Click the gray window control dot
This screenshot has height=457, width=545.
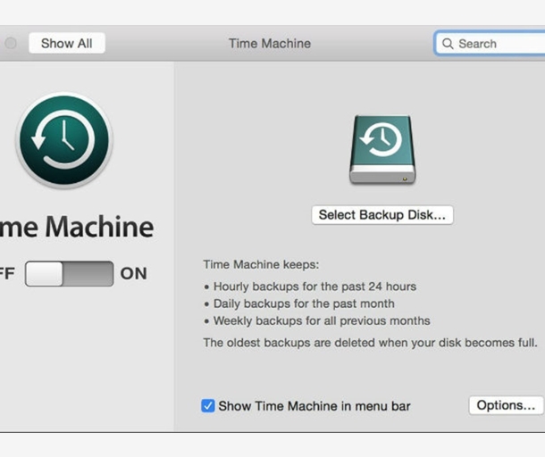tap(11, 44)
